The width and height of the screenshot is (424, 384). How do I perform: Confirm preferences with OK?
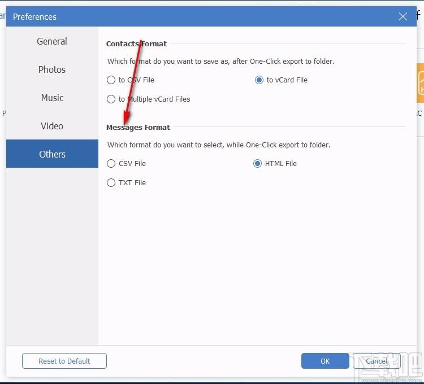(x=325, y=361)
